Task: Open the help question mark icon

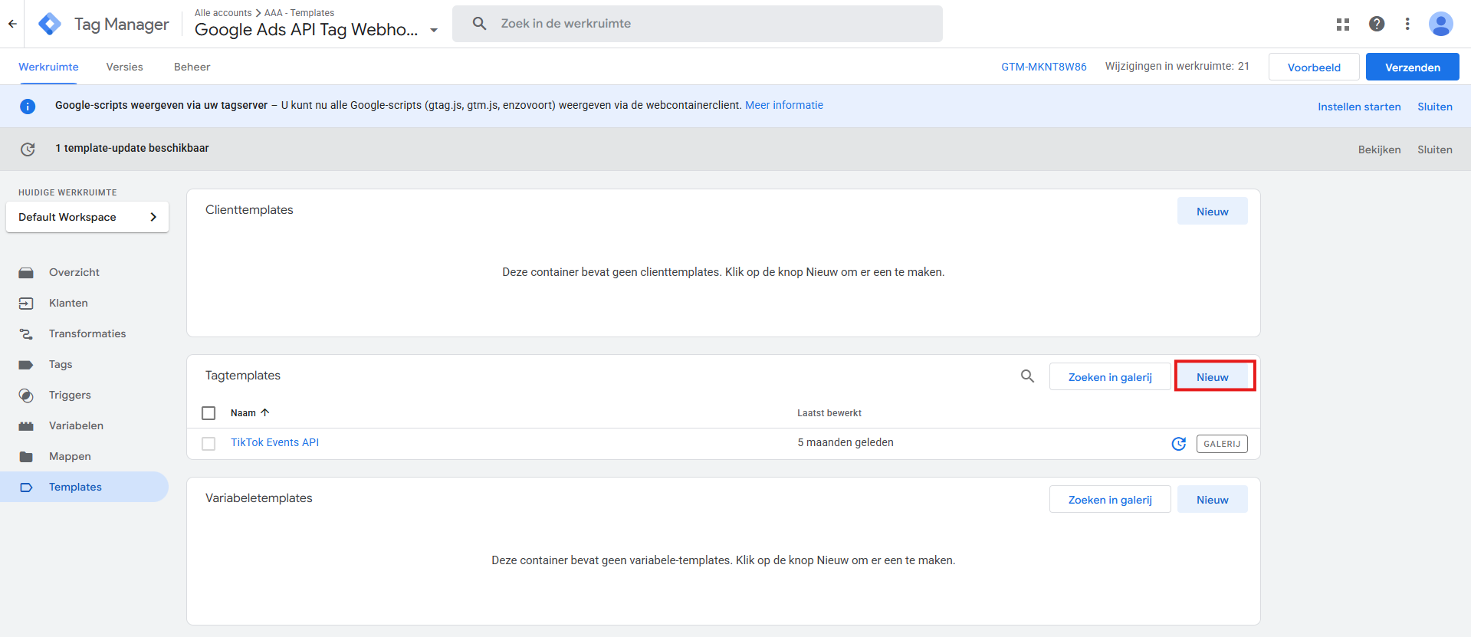Action: [1377, 24]
